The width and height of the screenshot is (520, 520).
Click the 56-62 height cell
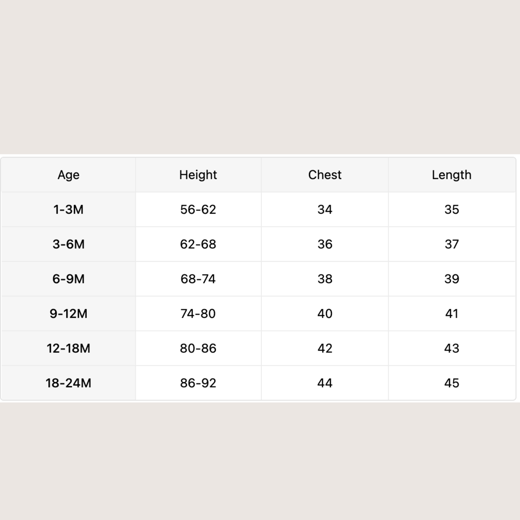[x=198, y=209]
